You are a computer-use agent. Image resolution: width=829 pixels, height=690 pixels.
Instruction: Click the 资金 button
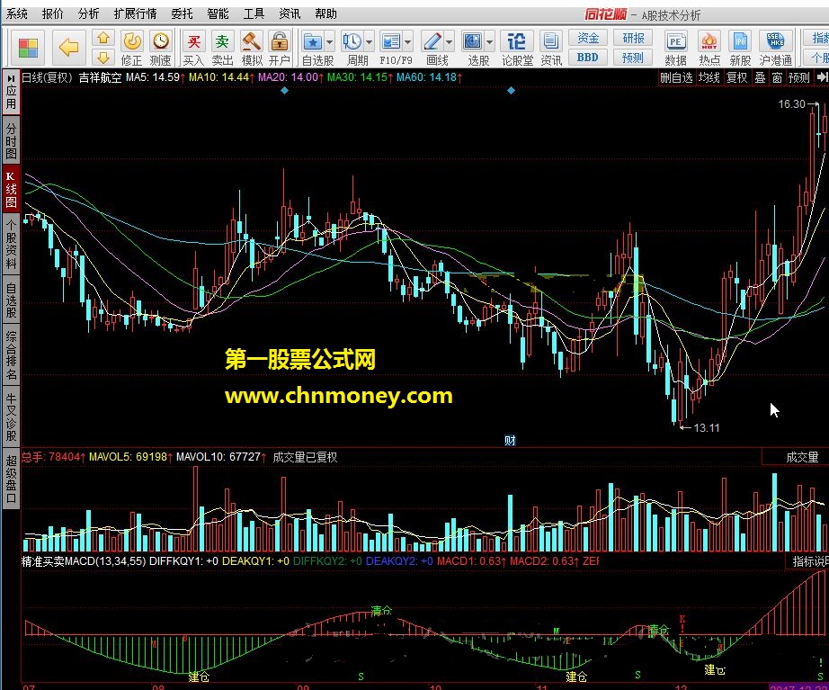[x=588, y=38]
